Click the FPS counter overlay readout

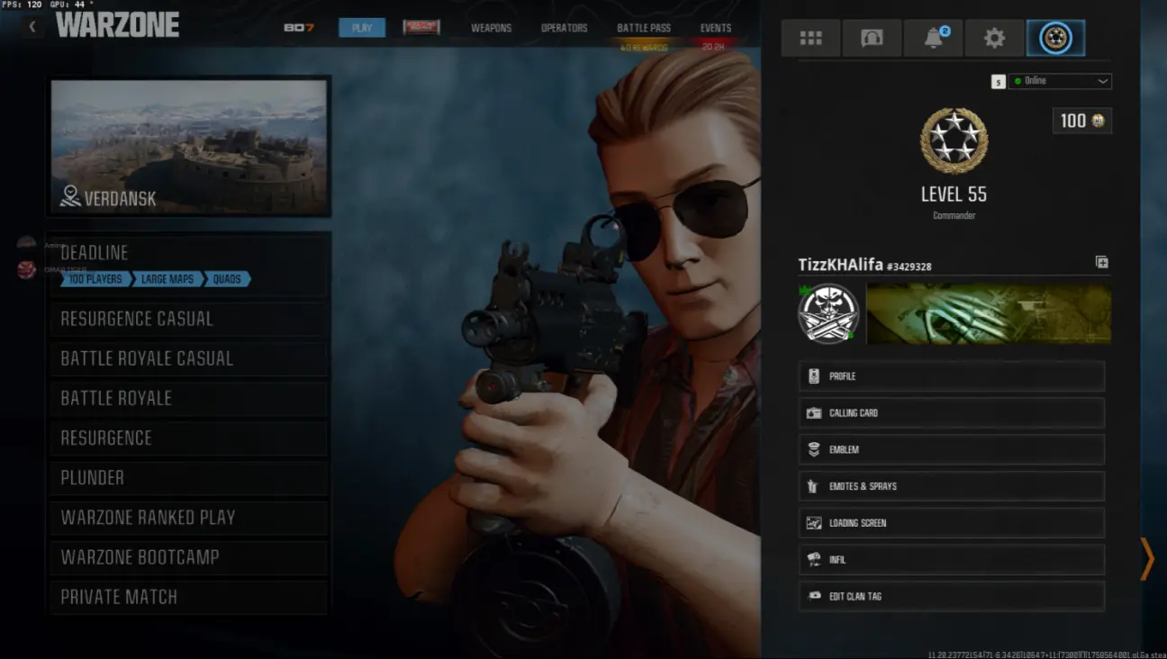point(22,5)
